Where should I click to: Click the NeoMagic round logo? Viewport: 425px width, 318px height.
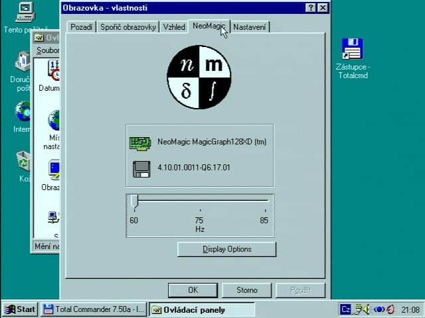coord(199,77)
